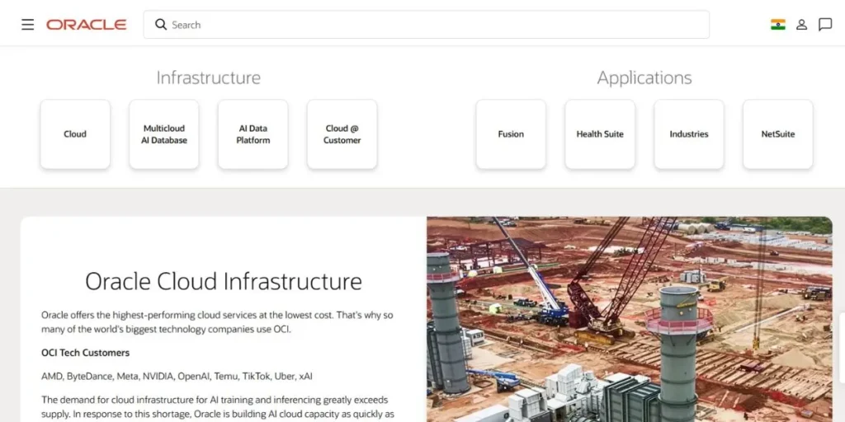Viewport: 845px width, 422px height.
Task: Open the Multicloud AI Database card
Action: click(x=164, y=134)
